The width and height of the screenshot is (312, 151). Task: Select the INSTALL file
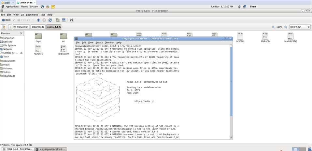(x=240, y=38)
